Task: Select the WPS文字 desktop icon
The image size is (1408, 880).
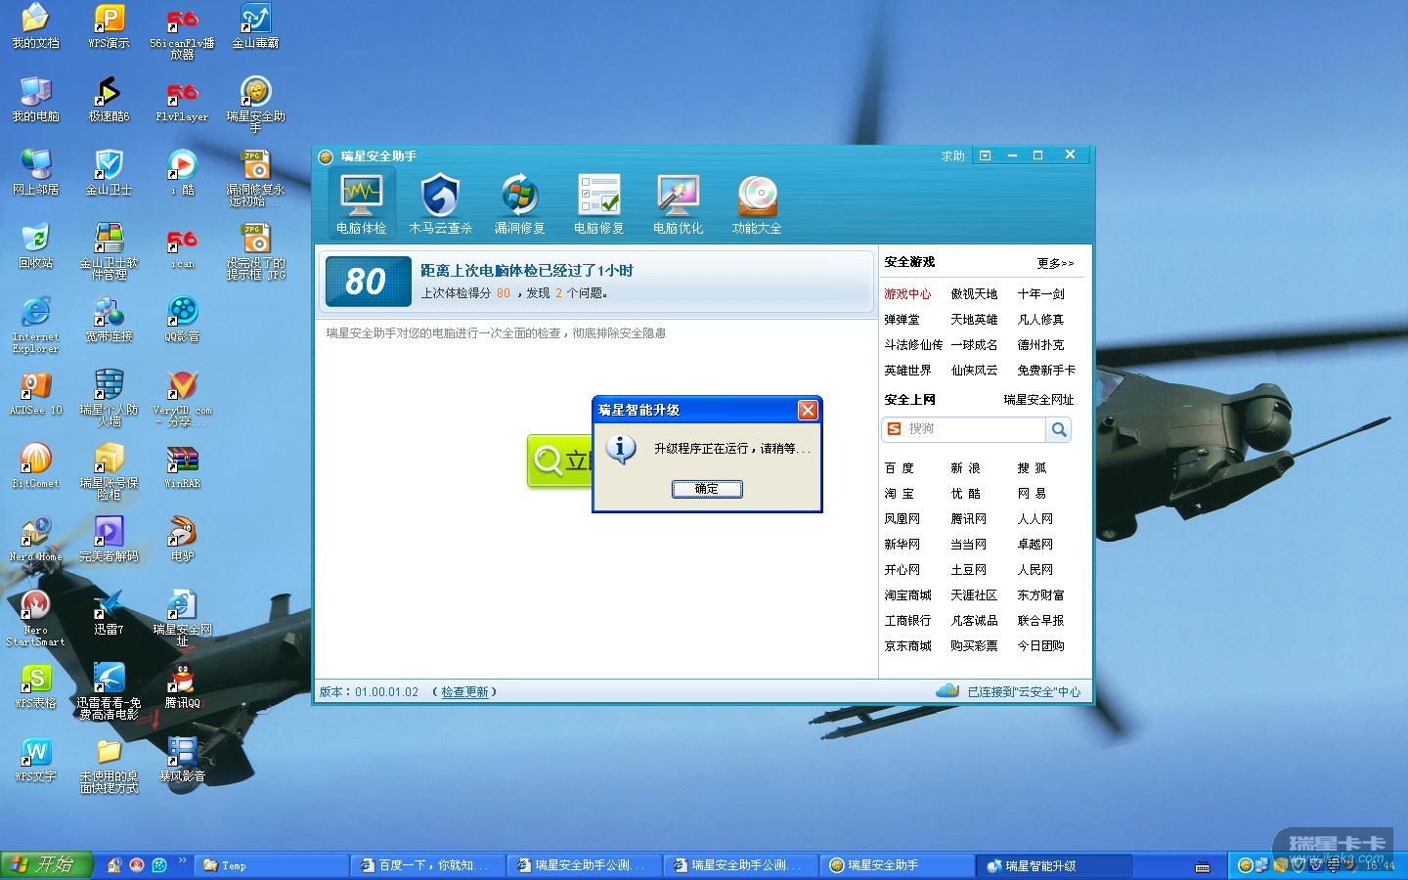Action: point(35,760)
